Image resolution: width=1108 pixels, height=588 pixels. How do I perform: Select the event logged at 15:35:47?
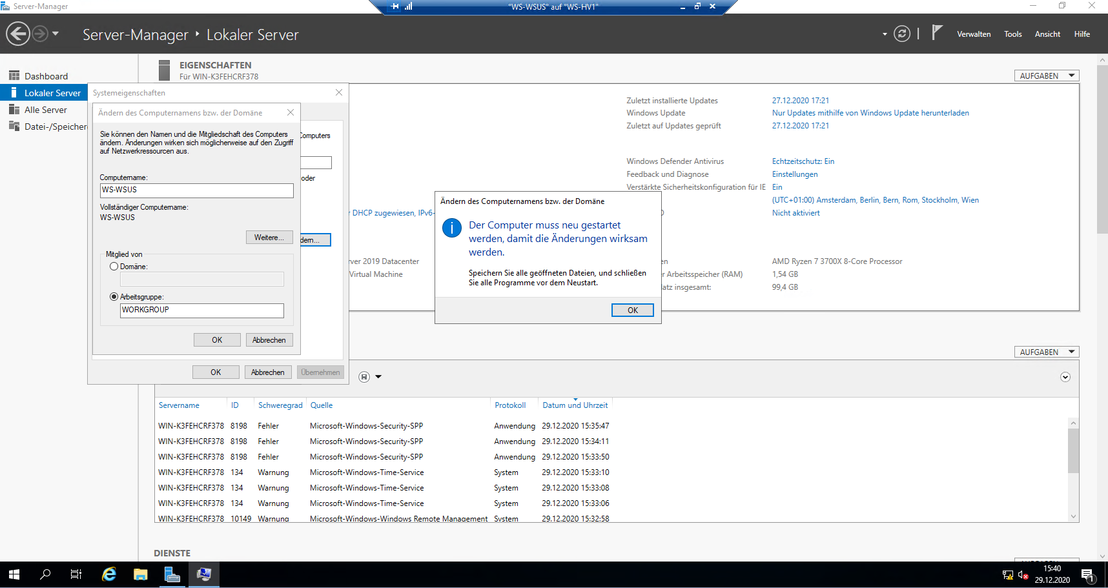pos(610,426)
